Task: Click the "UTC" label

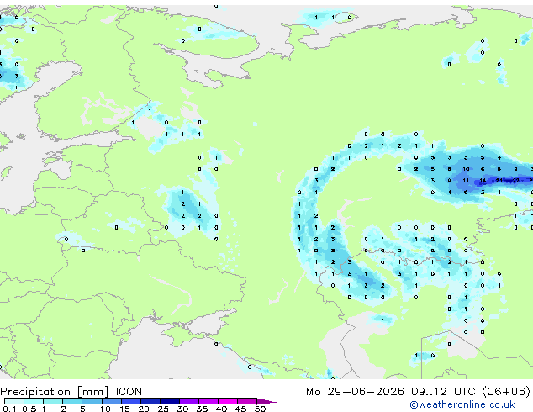Action: 464,392
